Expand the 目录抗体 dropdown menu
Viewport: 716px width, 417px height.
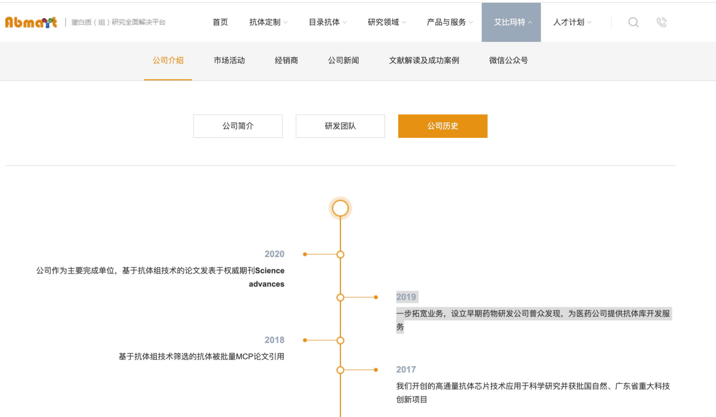tap(327, 22)
